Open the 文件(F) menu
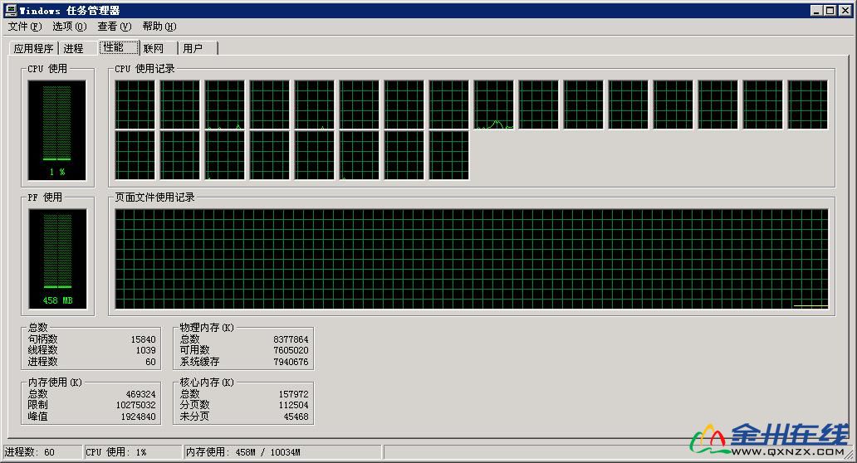Image resolution: width=857 pixels, height=463 pixels. (x=25, y=27)
